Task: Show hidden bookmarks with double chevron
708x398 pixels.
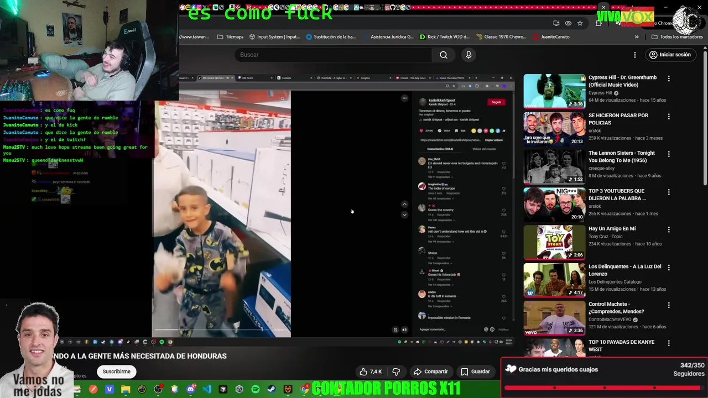Action: 637,37
